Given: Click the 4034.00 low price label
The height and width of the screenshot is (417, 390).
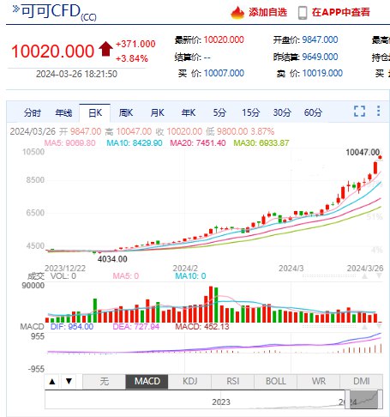Looking at the screenshot, I should point(112,259).
